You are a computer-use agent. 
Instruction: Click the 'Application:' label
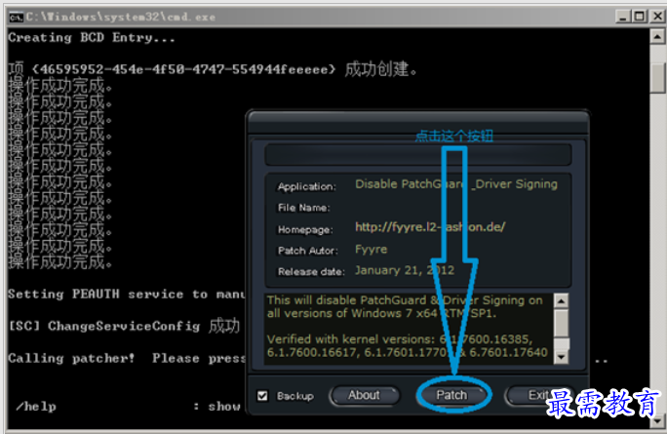tap(307, 186)
